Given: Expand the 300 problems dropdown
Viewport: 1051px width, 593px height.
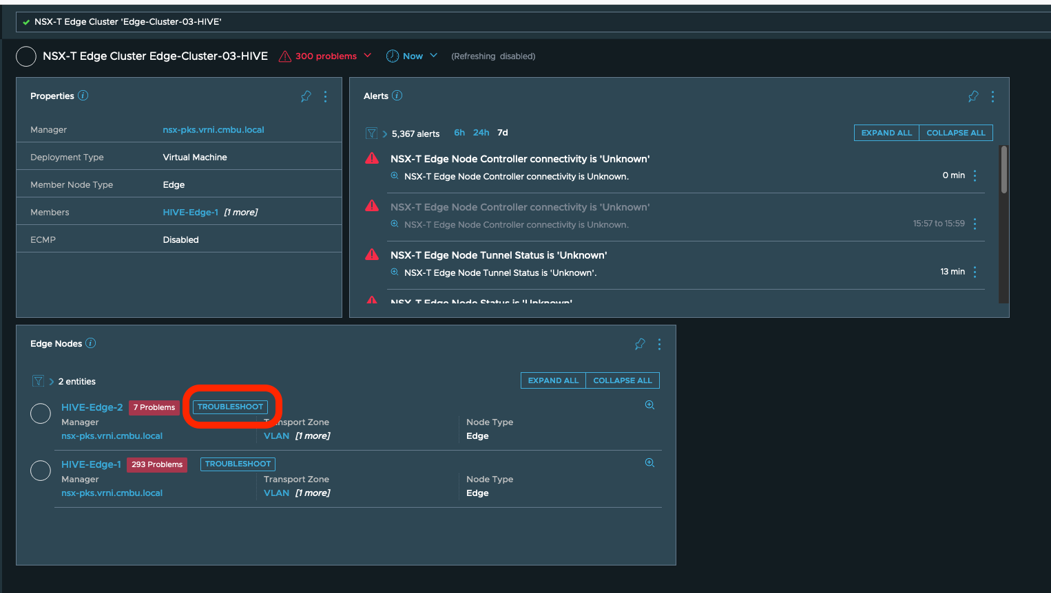Looking at the screenshot, I should pos(367,56).
